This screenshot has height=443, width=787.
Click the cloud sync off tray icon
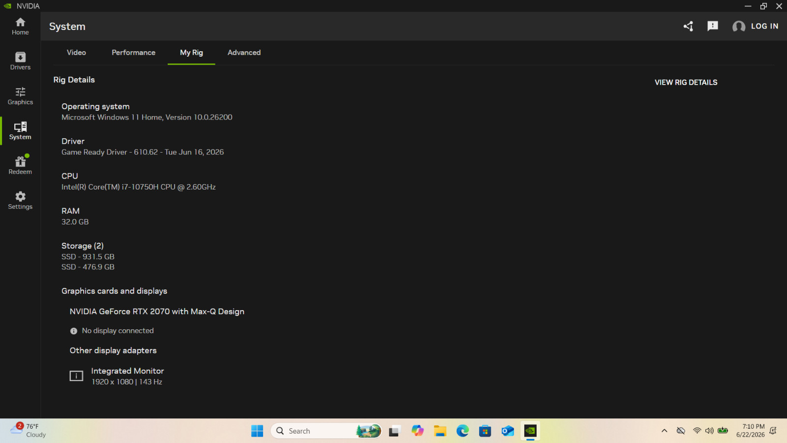tap(681, 431)
